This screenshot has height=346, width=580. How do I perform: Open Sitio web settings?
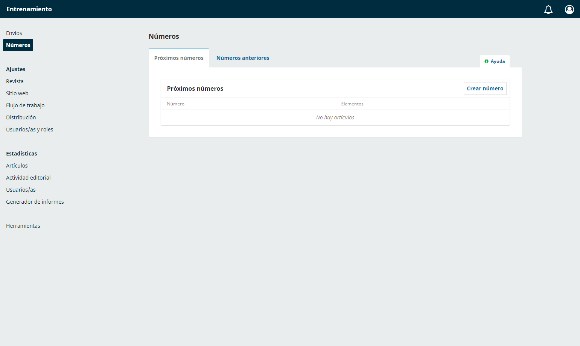17,93
